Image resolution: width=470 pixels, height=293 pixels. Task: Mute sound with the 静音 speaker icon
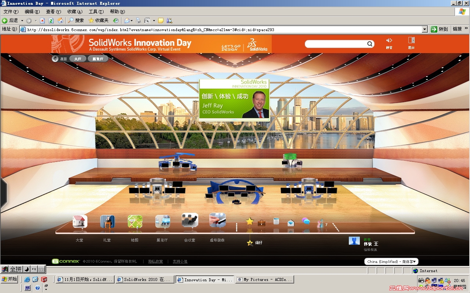(x=389, y=40)
